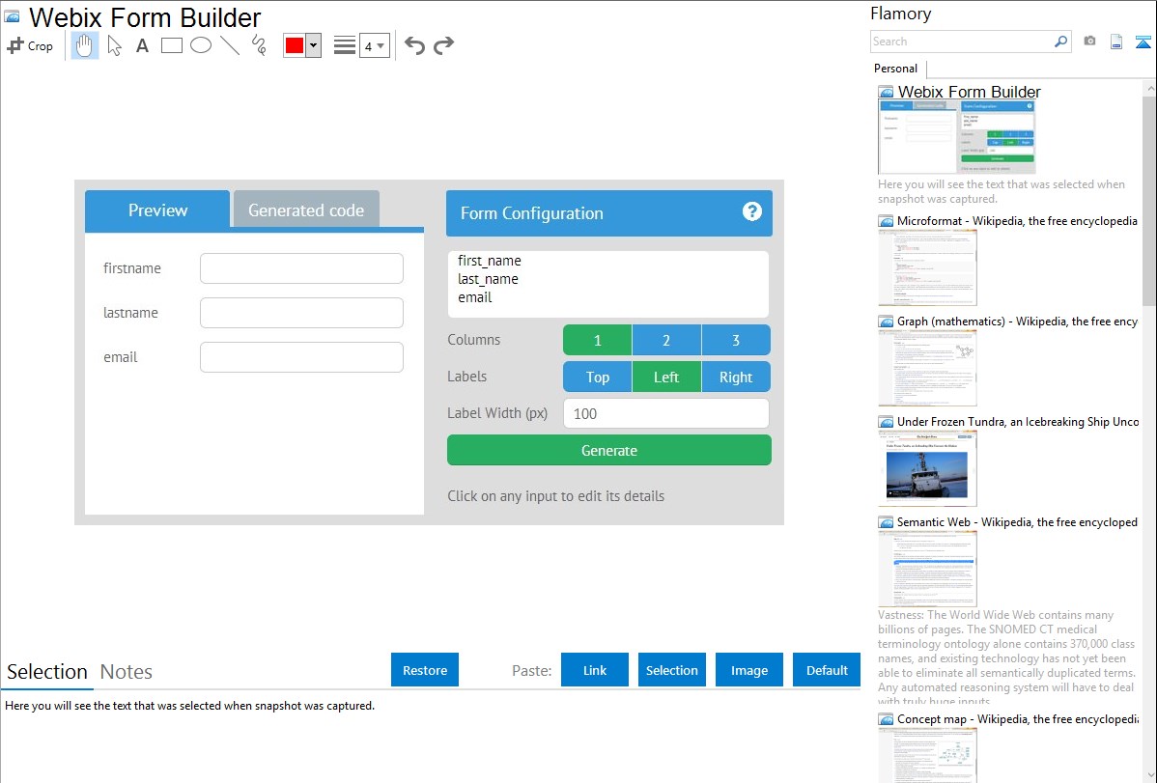This screenshot has width=1157, height=783.
Task: Click the Webix Form Builder entry title
Action: click(x=969, y=92)
